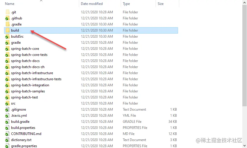
Task: Click the .travis.yml file icon
Action: (x=7, y=116)
